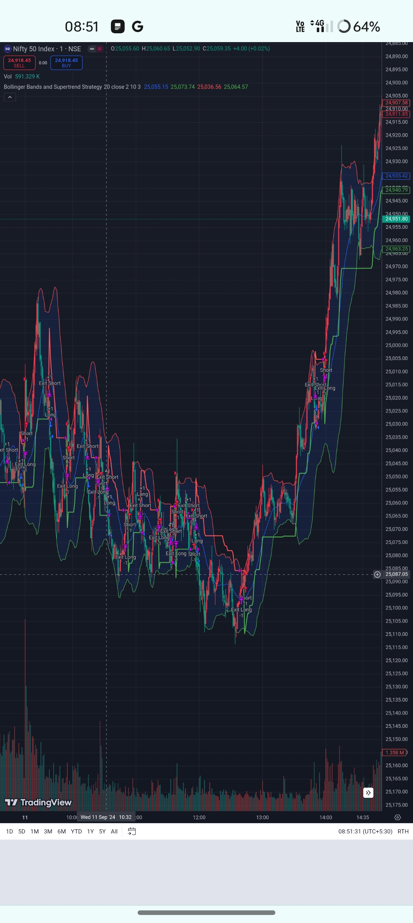The width and height of the screenshot is (413, 923).
Task: Switch to the YTD range
Action: coord(76,831)
